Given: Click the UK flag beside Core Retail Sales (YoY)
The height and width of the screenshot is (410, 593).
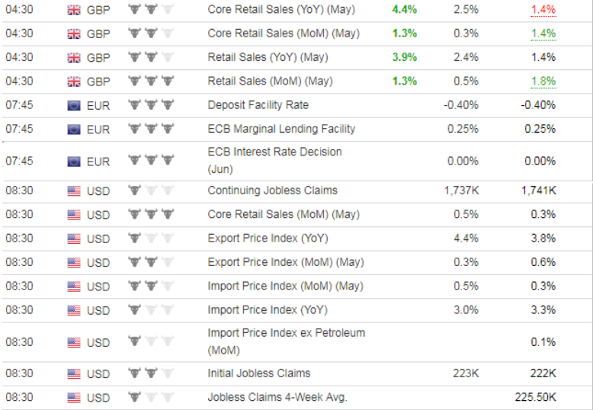Looking at the screenshot, I should click(74, 9).
